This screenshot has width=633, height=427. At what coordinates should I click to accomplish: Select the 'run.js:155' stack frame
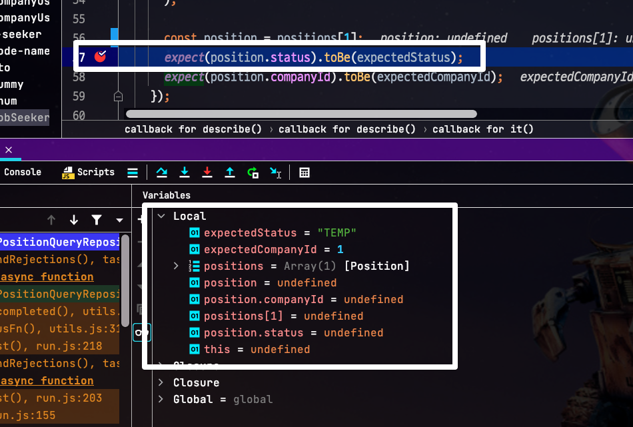point(60,415)
